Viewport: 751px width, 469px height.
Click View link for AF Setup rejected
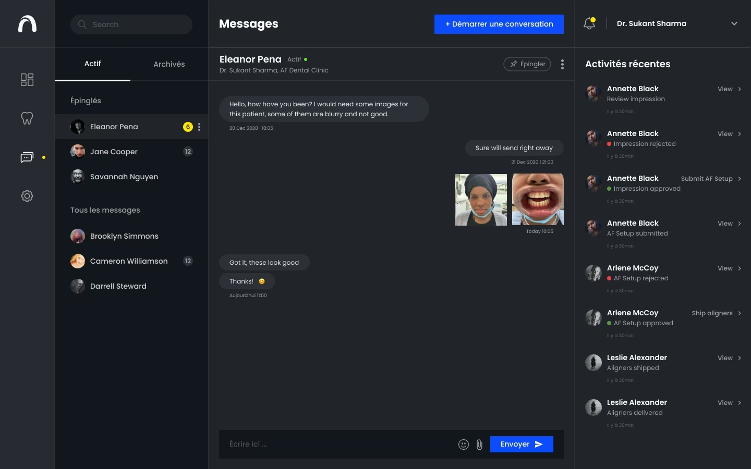point(725,268)
